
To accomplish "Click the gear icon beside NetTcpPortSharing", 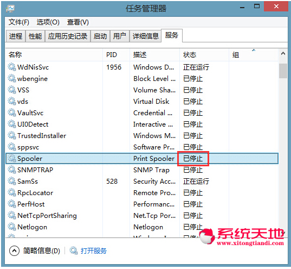I will click(x=12, y=216).
